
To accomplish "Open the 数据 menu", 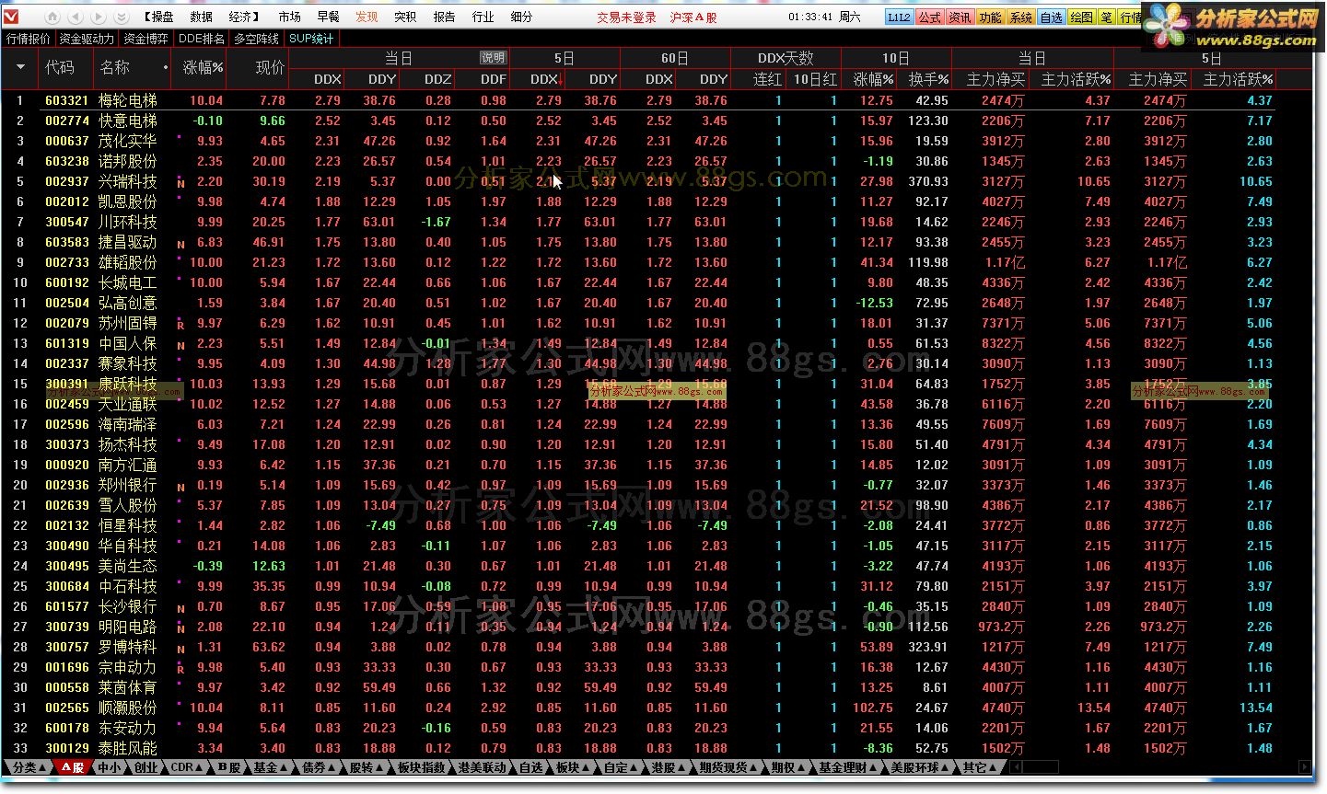I will pos(201,17).
